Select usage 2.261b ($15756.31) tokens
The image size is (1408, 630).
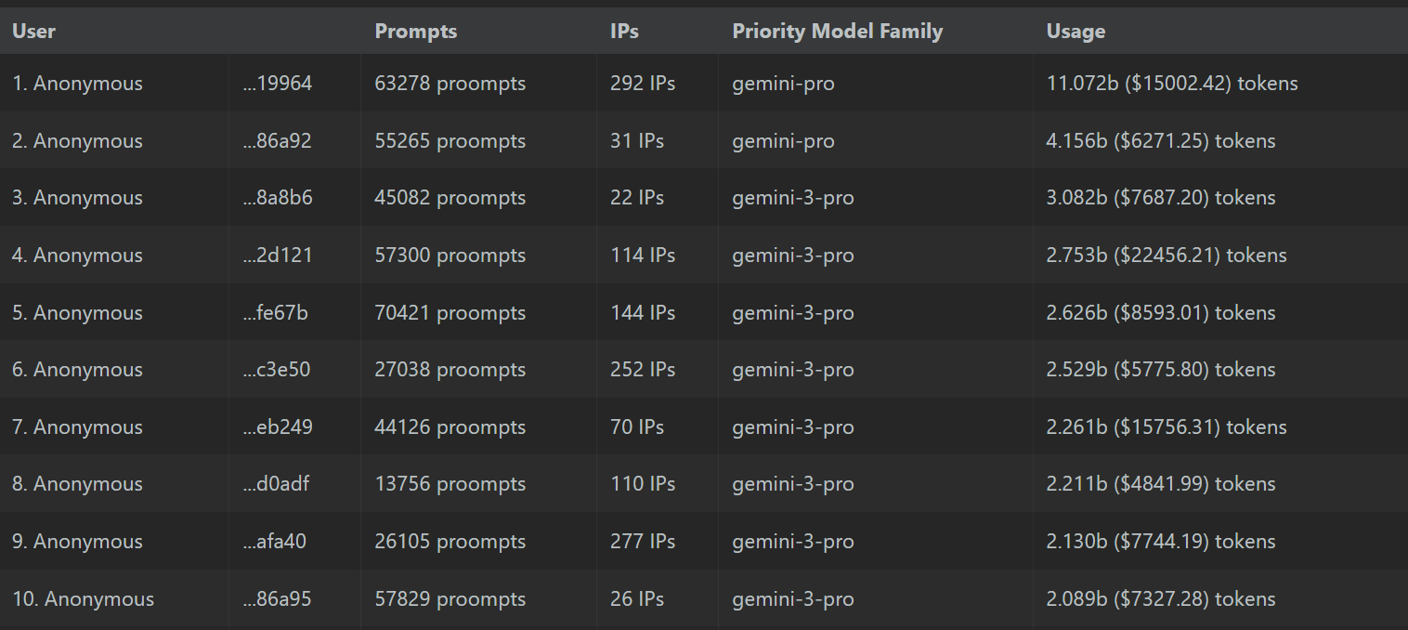[x=1167, y=427]
